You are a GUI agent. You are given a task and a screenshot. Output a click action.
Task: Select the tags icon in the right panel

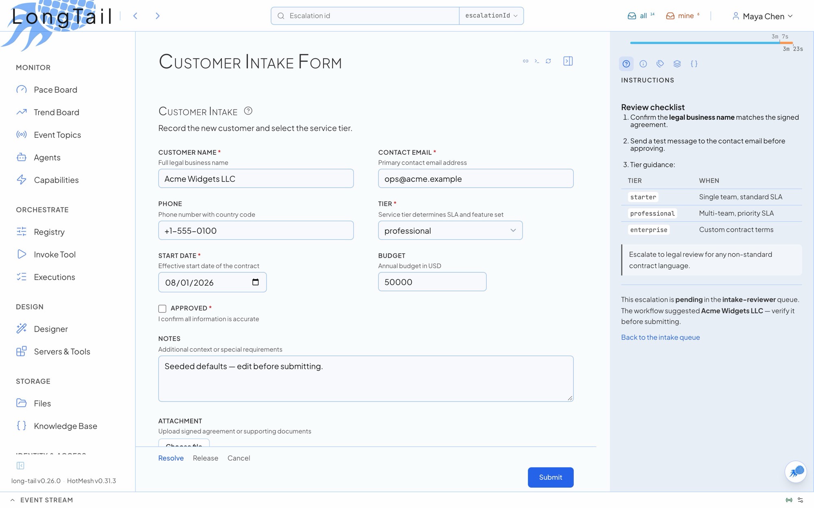(660, 64)
